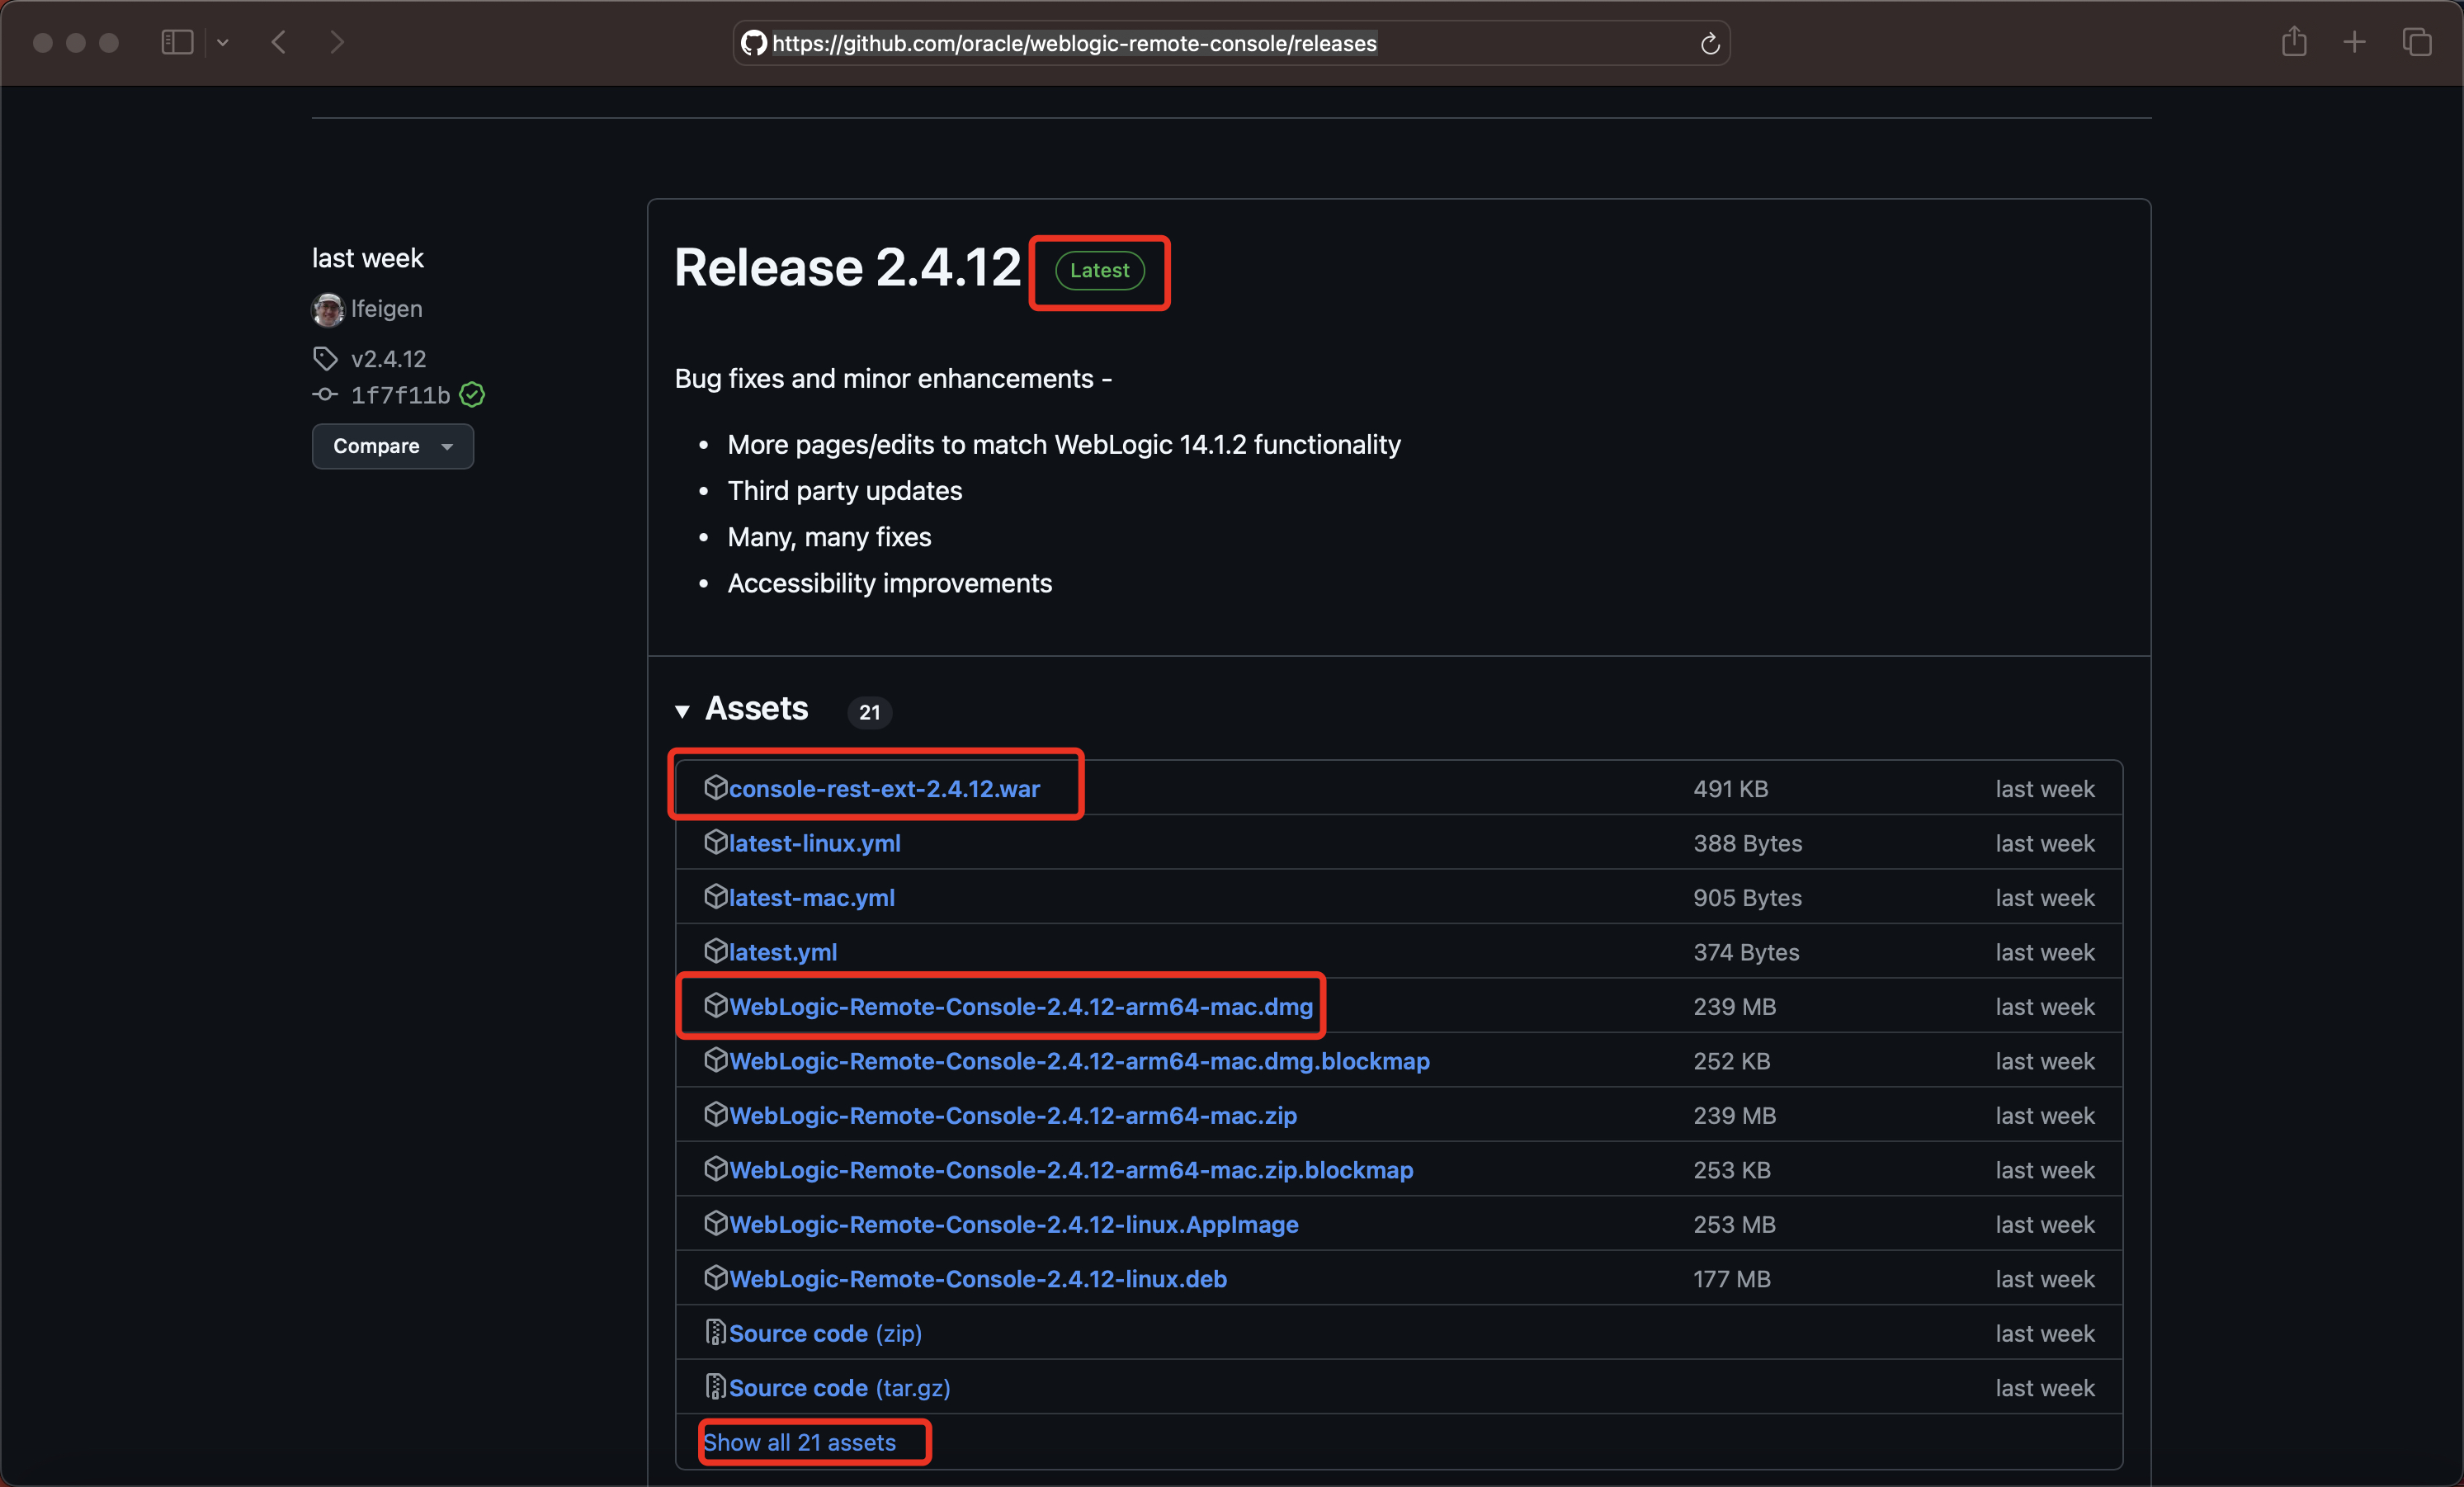2464x1487 pixels.
Task: Click the browser back arrow
Action: pyautogui.click(x=279, y=42)
